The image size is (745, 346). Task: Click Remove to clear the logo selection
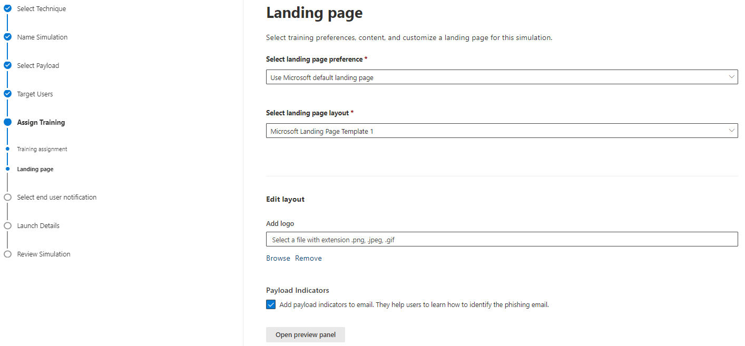(x=308, y=258)
